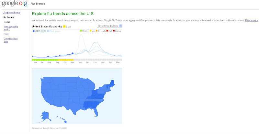Click the green Minimal legend square
This screenshot has height=134, width=259.
coord(81,31)
